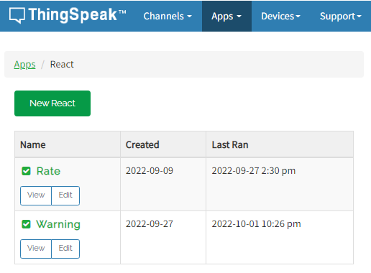Image resolution: width=371 pixels, height=273 pixels.
Task: Create a New React
Action: [52, 103]
